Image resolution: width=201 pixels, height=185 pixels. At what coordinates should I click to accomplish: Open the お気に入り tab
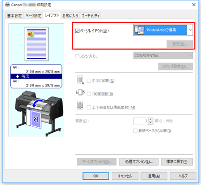(70, 16)
